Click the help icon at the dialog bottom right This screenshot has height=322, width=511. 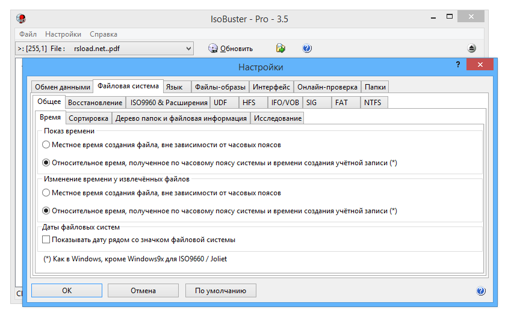click(x=481, y=291)
